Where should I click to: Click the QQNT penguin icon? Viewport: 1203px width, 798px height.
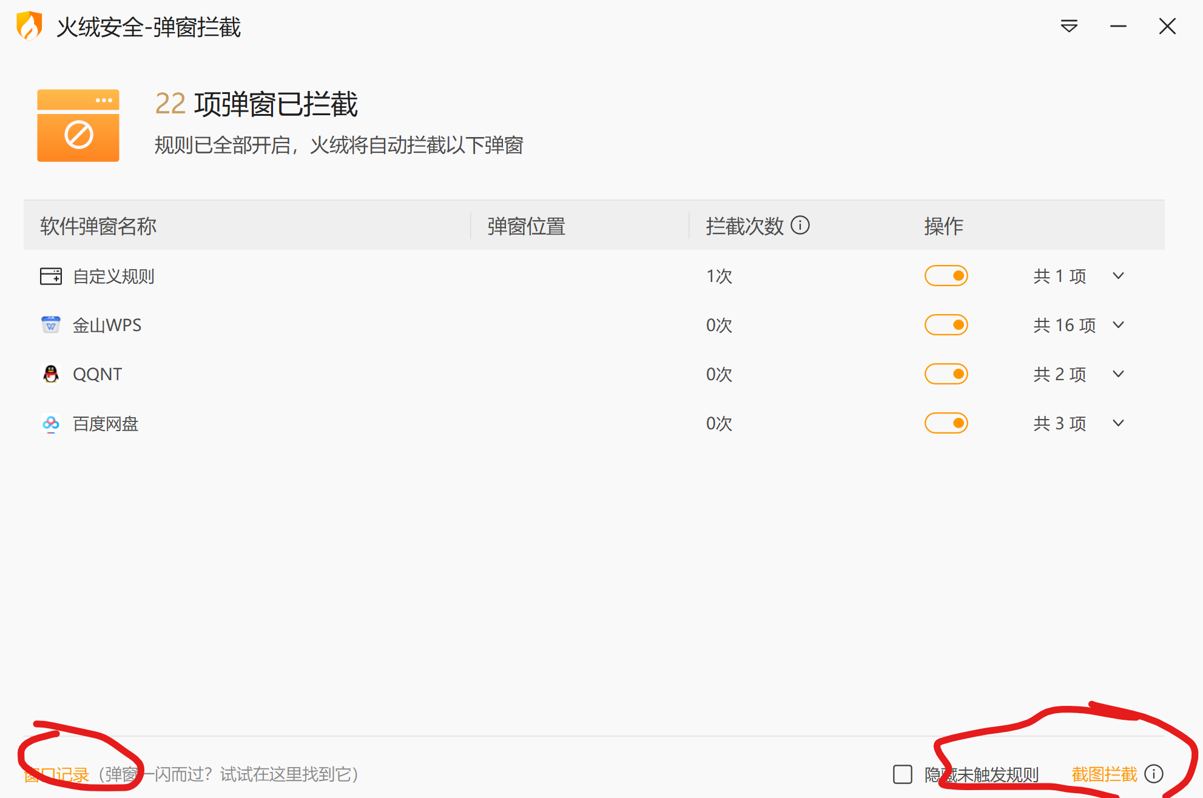51,374
